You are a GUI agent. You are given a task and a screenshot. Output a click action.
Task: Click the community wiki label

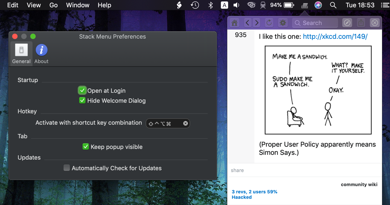tap(359, 185)
